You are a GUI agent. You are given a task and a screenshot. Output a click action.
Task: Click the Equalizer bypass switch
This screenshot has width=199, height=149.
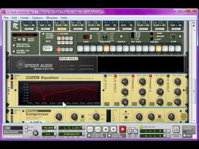click(12, 77)
